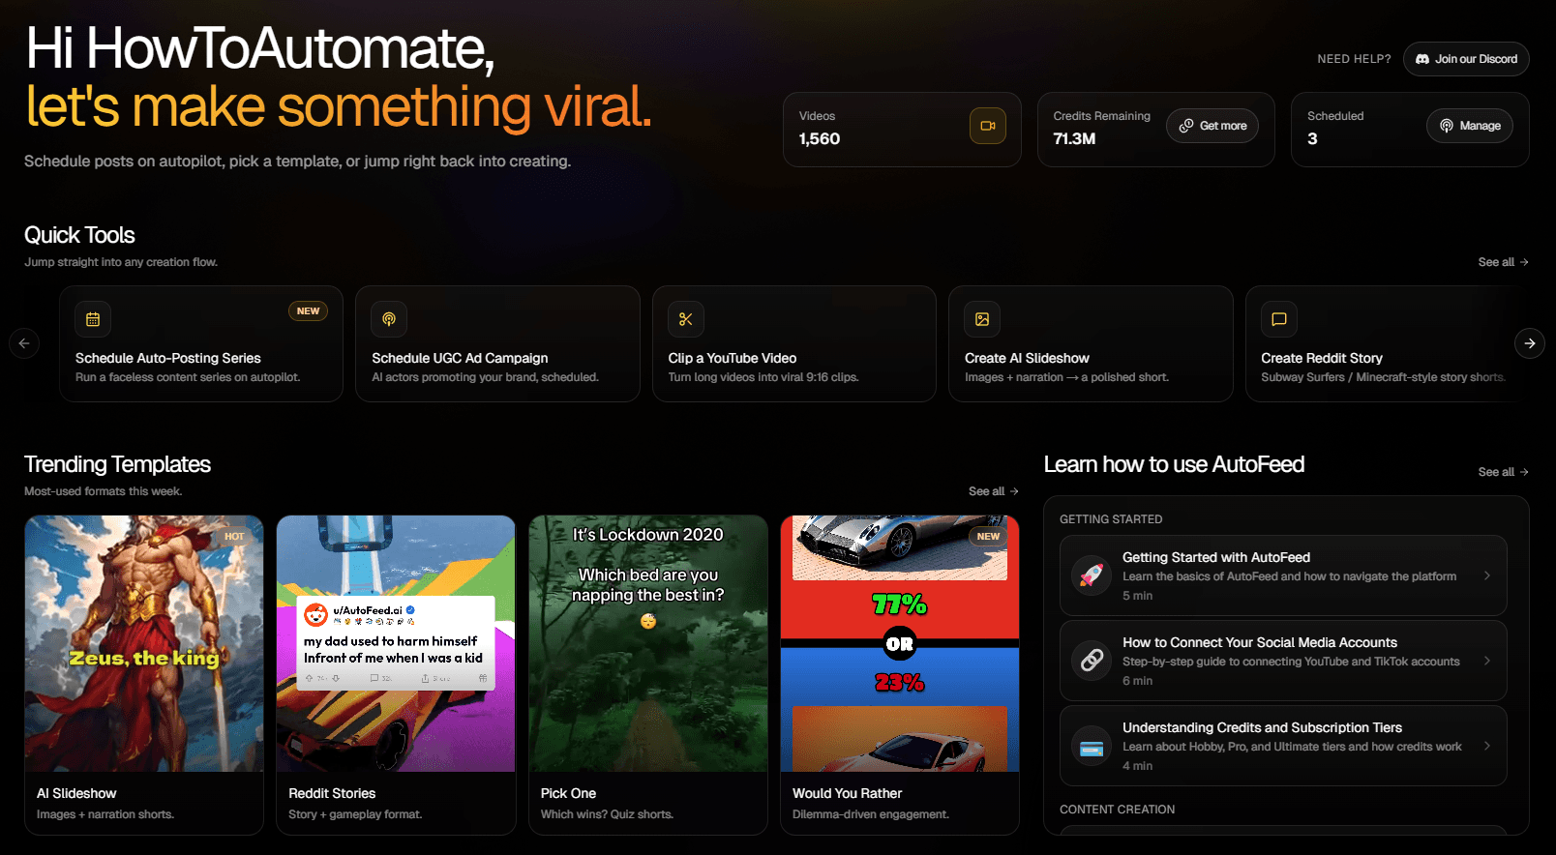The height and width of the screenshot is (855, 1556).
Task: Click the Reddit avatar in Reddit Stories thumbnail
Action: click(x=316, y=614)
